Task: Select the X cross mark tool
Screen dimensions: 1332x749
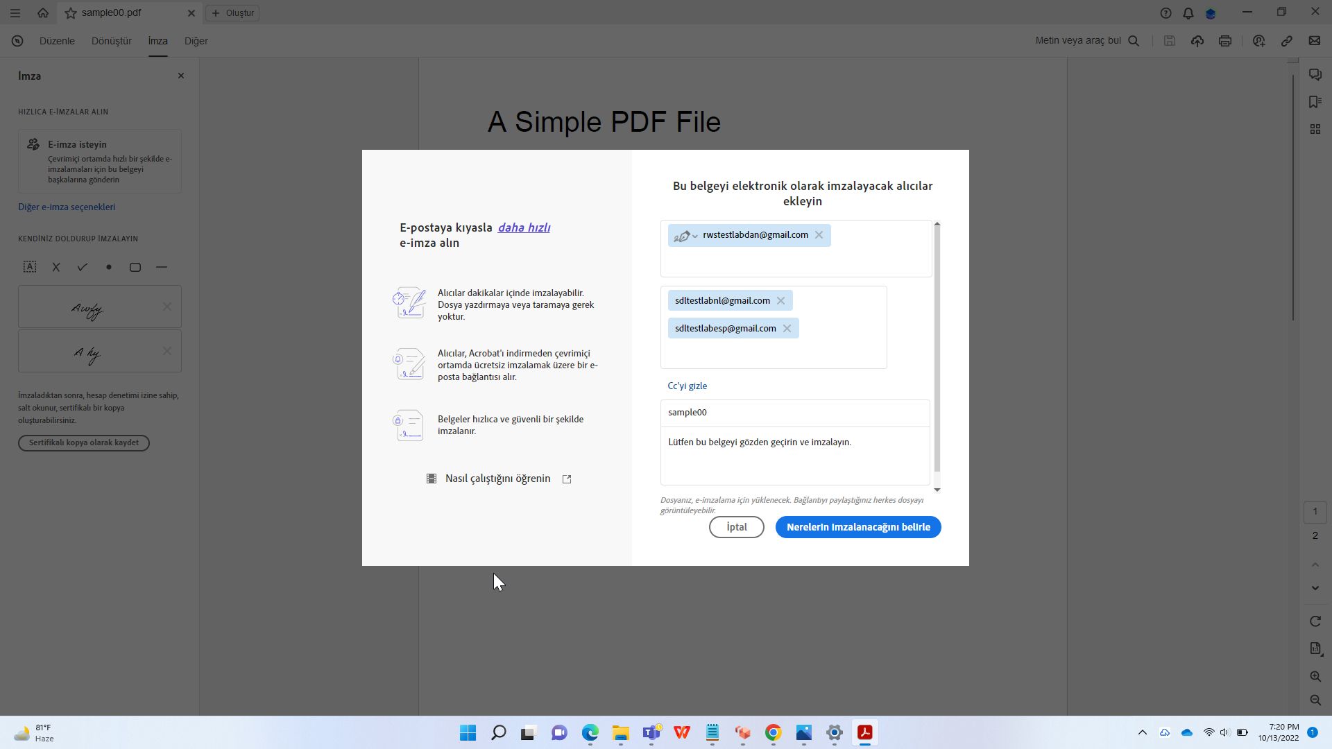Action: coord(56,267)
